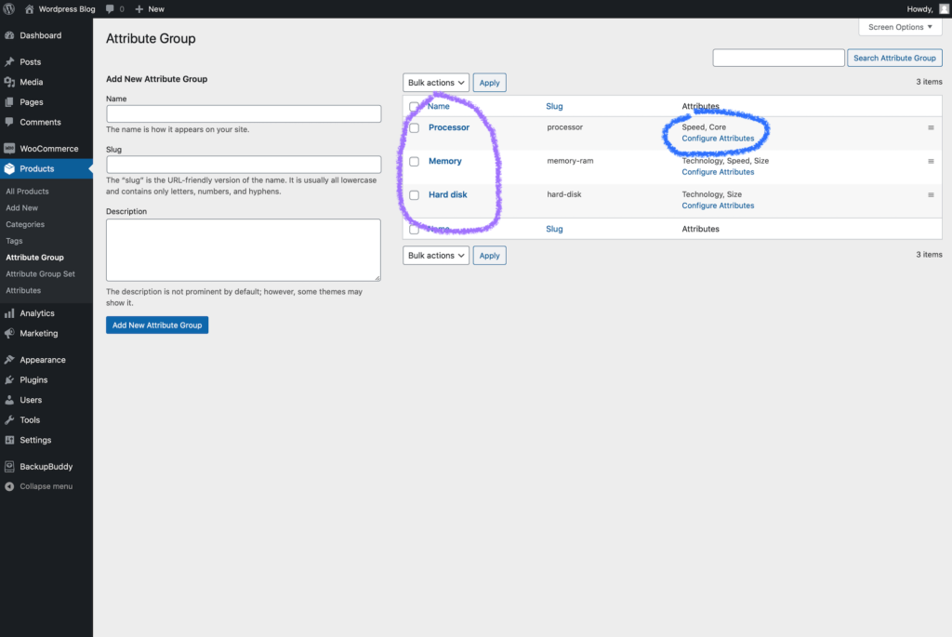This screenshot has width=952, height=637.
Task: Go to Attribute Group Set submenu
Action: tap(40, 274)
